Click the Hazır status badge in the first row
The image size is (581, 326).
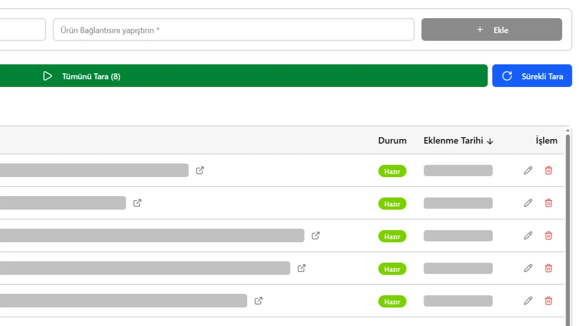392,171
